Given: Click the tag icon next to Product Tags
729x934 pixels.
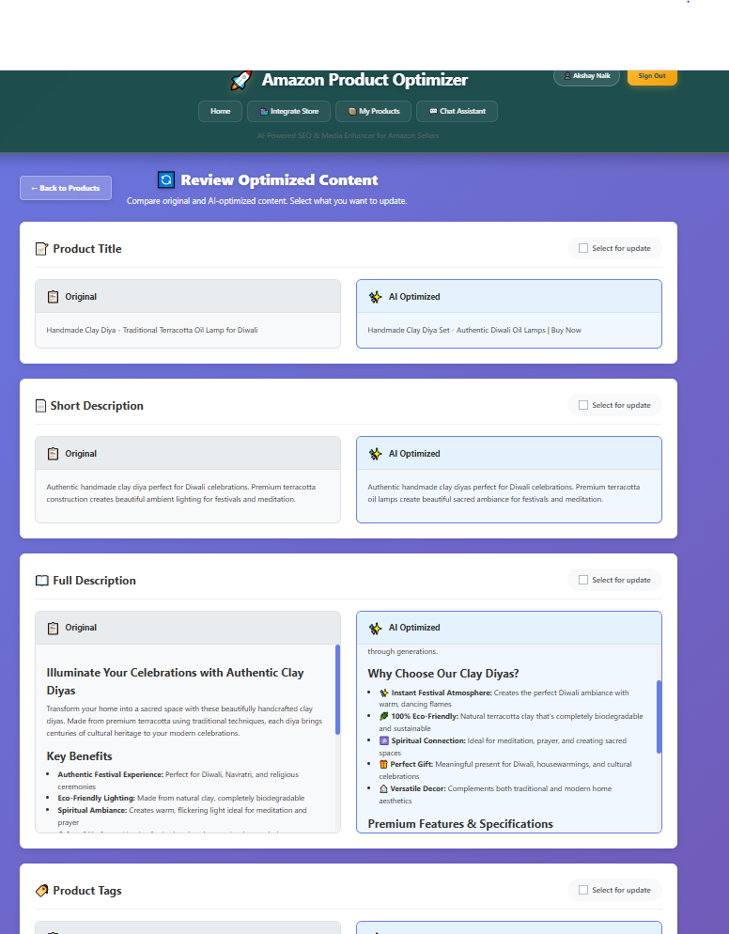Looking at the screenshot, I should (41, 891).
